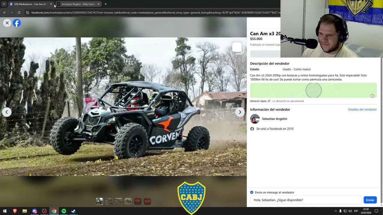Click the map info icon
Screen dimensions: 383x215
point(372,96)
